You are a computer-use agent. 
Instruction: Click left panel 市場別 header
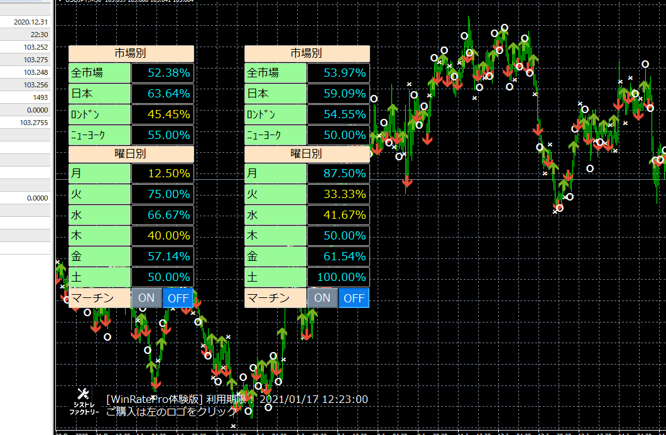131,53
